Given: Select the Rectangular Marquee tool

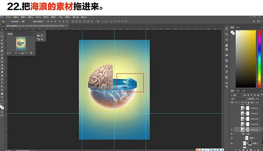Looking at the screenshot, I should pyautogui.click(x=2, y=33).
